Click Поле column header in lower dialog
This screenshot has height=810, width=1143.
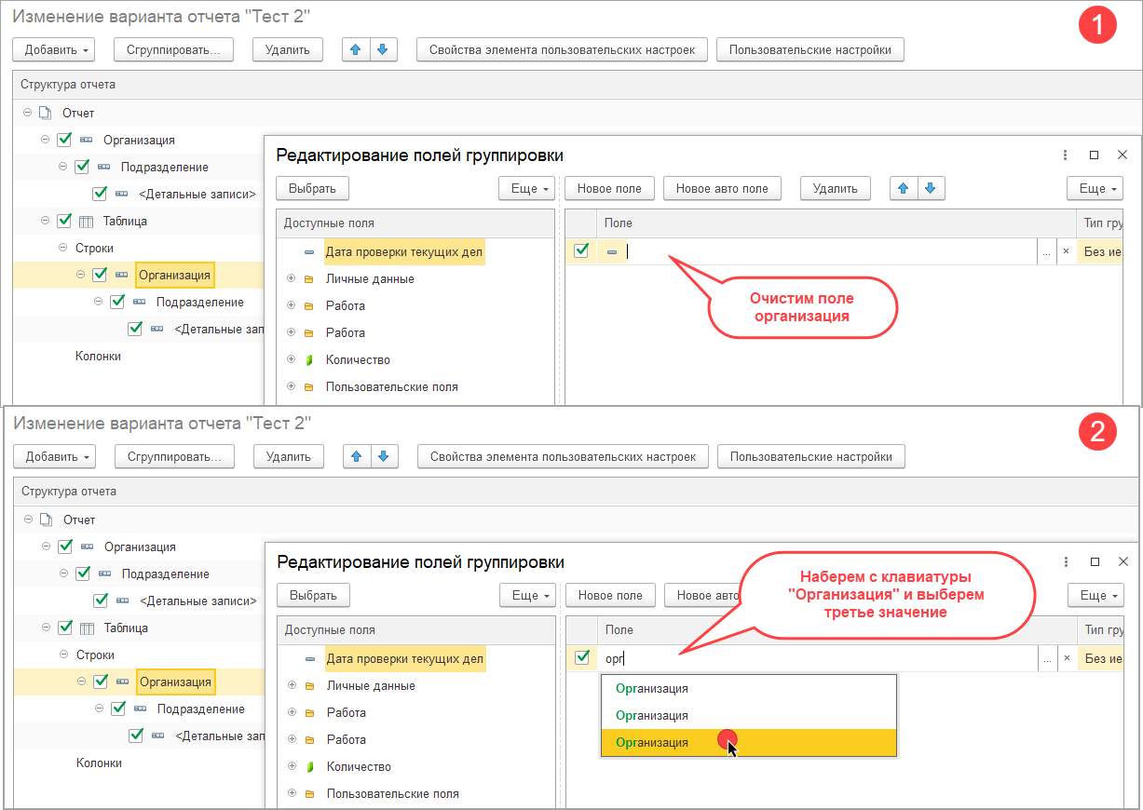tap(837, 630)
